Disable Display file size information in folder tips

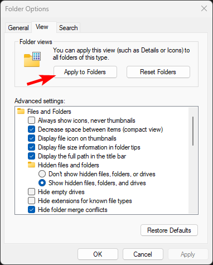(31, 147)
